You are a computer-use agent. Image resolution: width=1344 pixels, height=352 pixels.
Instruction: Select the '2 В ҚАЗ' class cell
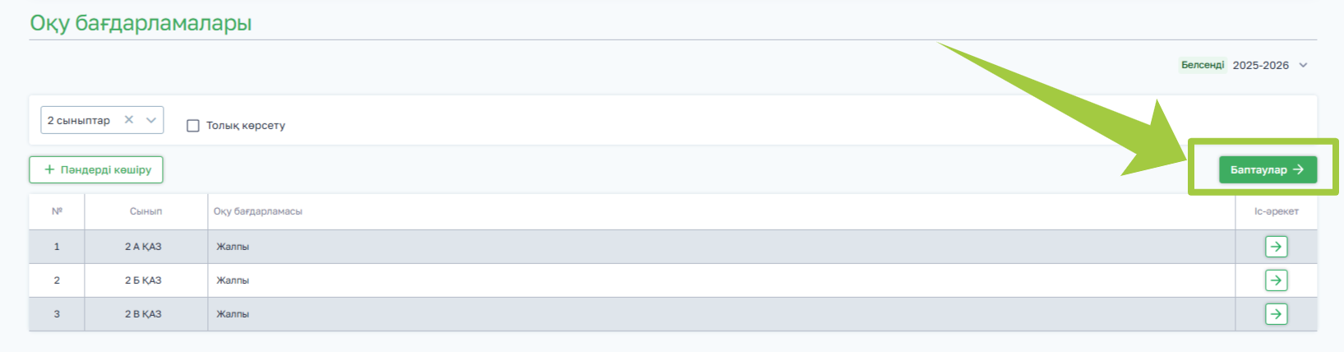(x=143, y=314)
